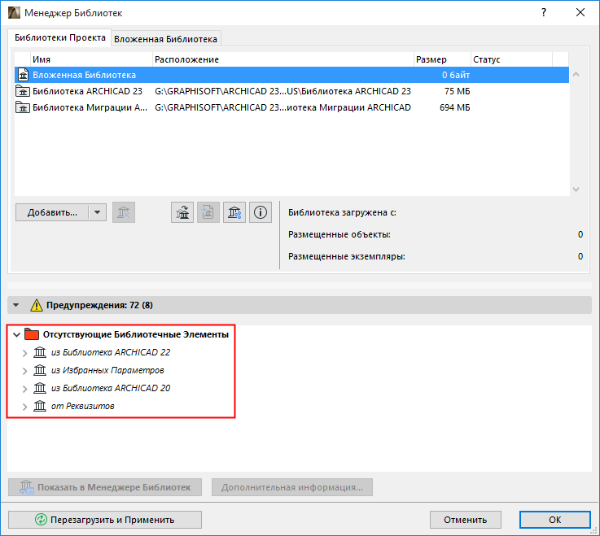Click the Отменить button
600x536 pixels.
coord(466,520)
